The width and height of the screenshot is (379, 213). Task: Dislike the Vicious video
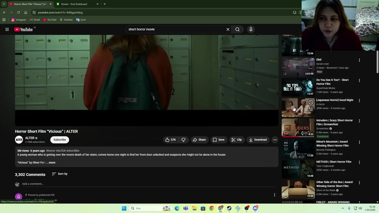[184, 140]
